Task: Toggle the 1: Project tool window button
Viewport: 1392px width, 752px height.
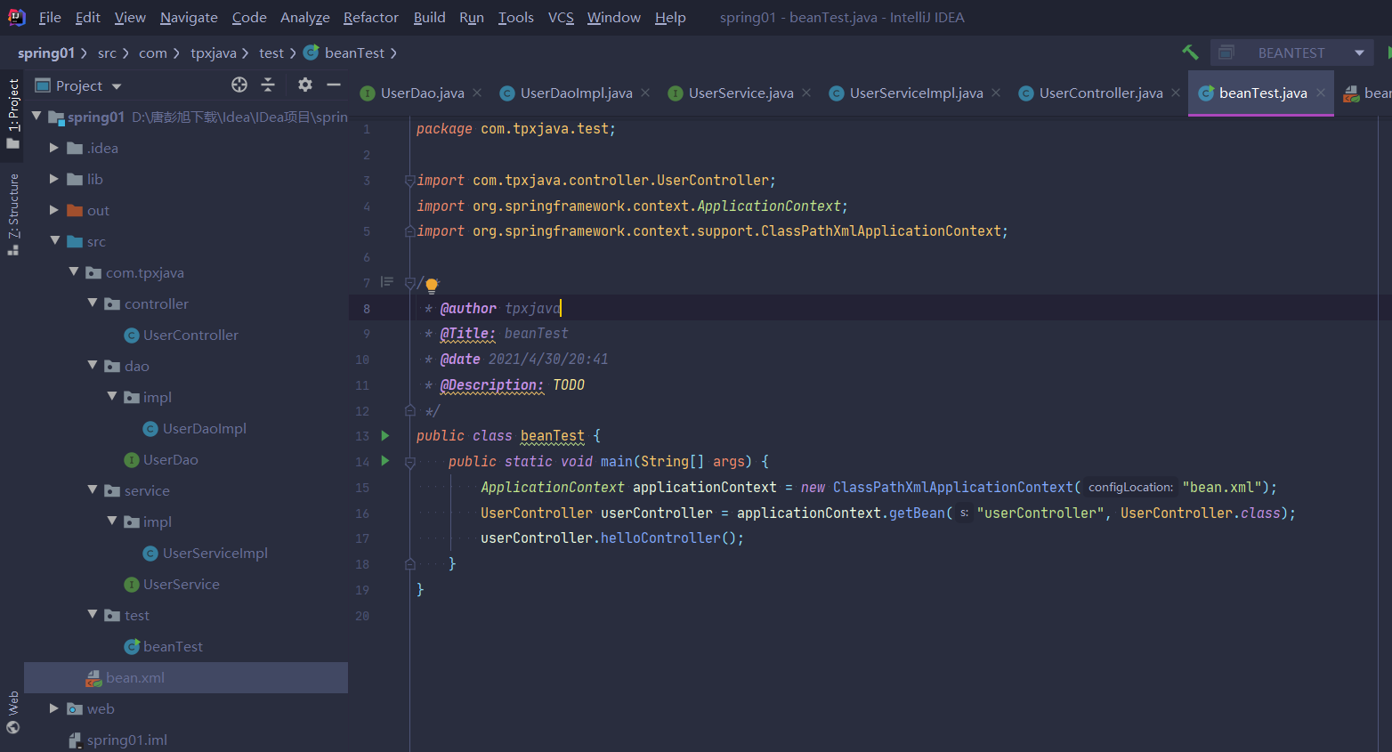Action: pyautogui.click(x=12, y=114)
